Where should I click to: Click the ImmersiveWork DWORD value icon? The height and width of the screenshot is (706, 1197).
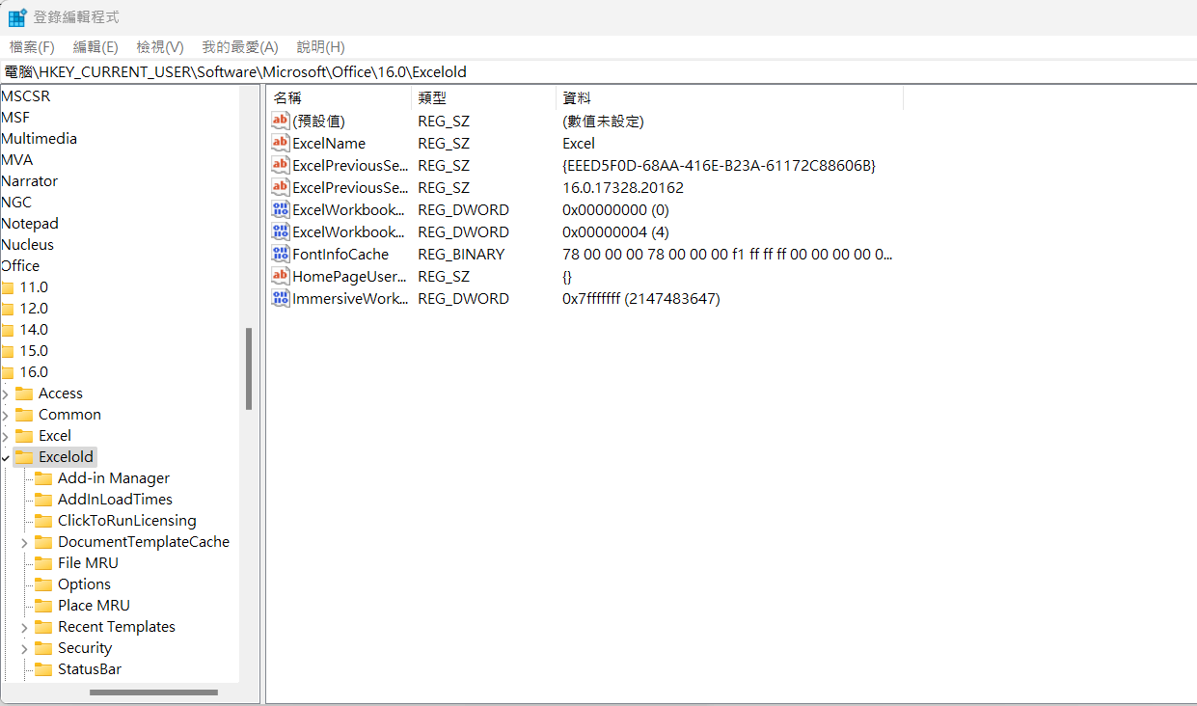281,298
